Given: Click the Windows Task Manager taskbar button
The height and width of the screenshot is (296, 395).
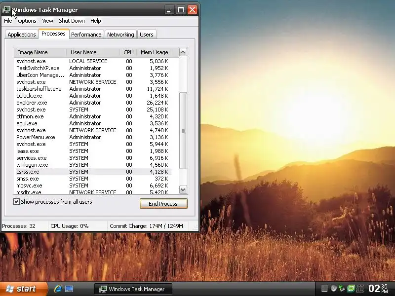Looking at the screenshot, I should (x=133, y=289).
